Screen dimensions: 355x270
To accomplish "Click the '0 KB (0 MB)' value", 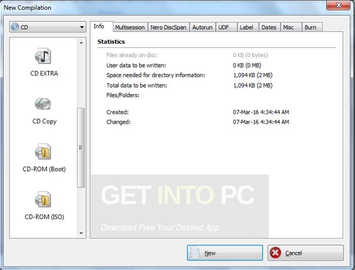I will click(x=247, y=65).
